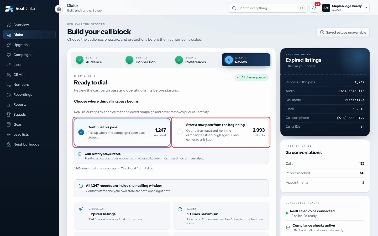Click the Campaign megaphone icon
Image resolution: width=378 pixels, height=236 pixels.
tap(81, 209)
